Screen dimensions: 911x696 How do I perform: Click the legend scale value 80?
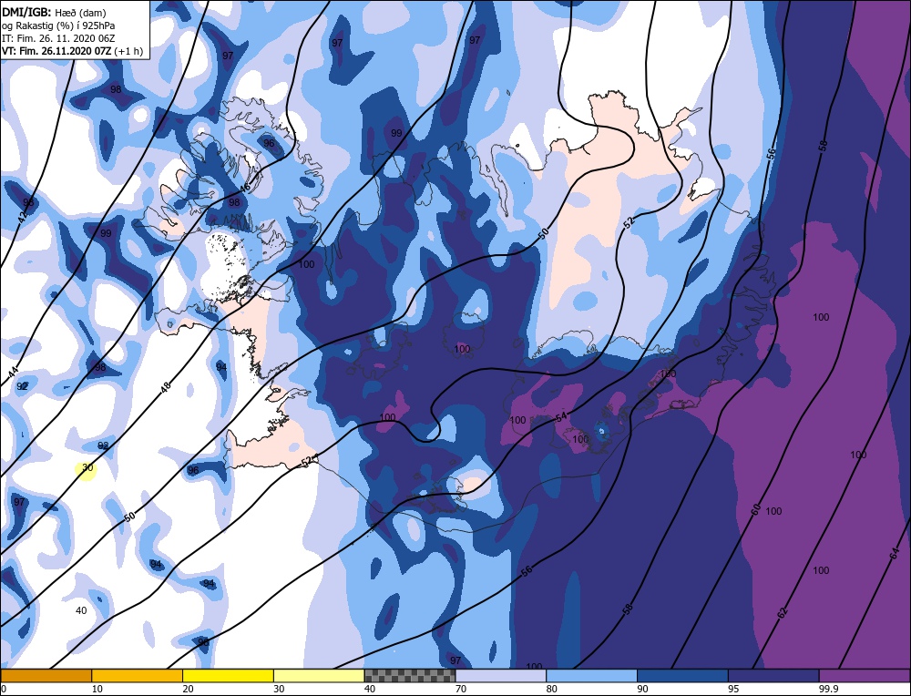click(x=552, y=689)
